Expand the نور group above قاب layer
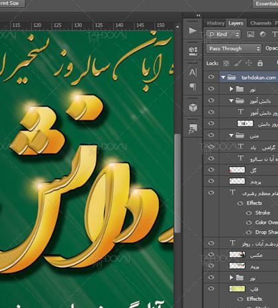This screenshot has width=278, height=308. pyautogui.click(x=231, y=278)
